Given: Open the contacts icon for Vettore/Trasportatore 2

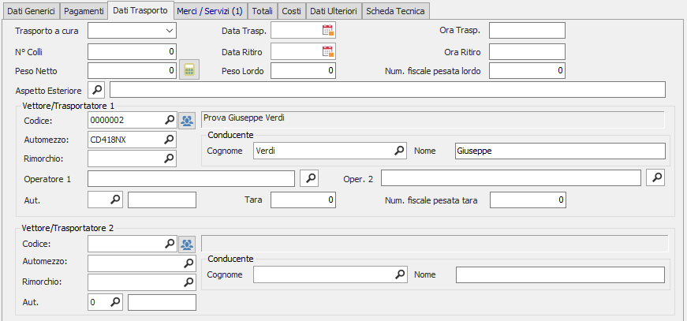Looking at the screenshot, I should click(x=187, y=244).
